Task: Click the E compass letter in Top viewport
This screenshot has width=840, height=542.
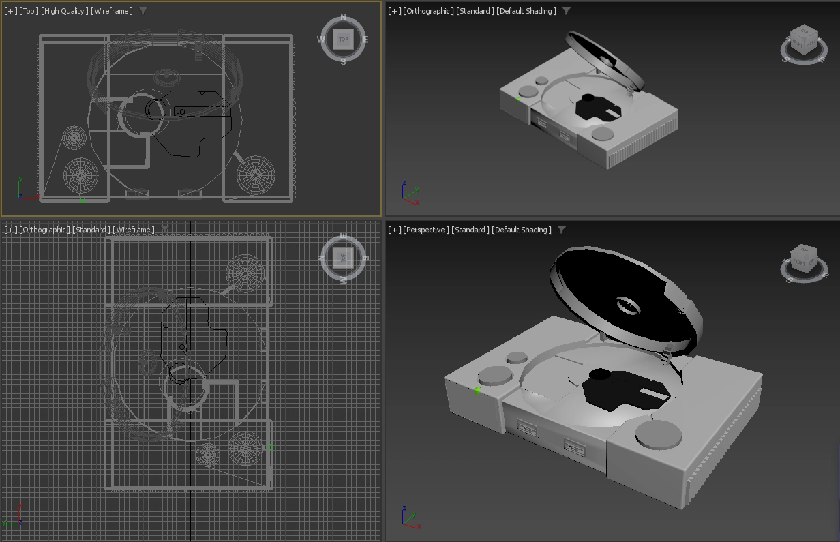Action: point(365,40)
